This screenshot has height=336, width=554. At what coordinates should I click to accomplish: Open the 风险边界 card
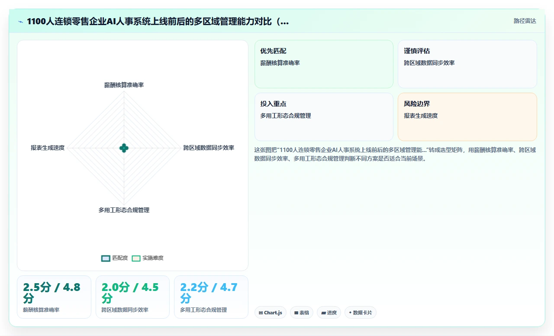467,117
